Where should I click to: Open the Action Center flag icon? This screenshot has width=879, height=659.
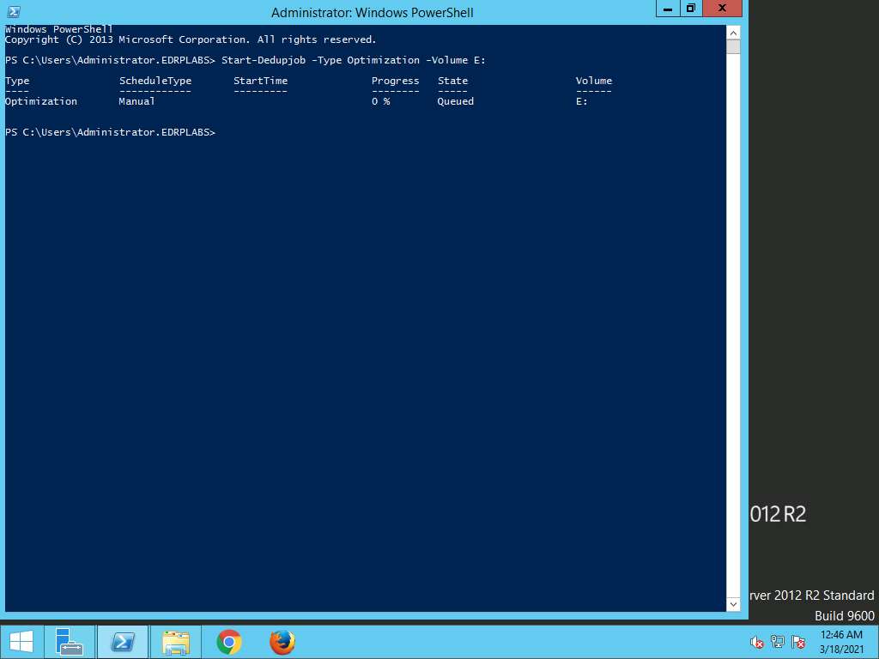click(x=798, y=642)
